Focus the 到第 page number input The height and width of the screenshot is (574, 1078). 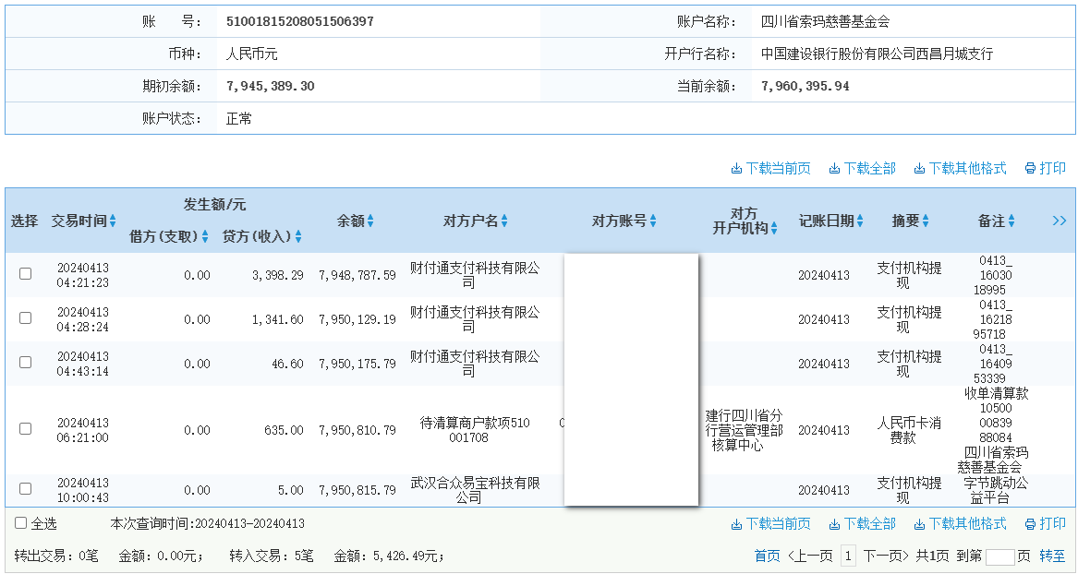point(999,556)
